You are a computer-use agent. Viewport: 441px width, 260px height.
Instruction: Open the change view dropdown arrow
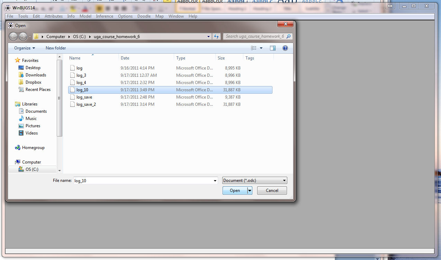point(261,48)
